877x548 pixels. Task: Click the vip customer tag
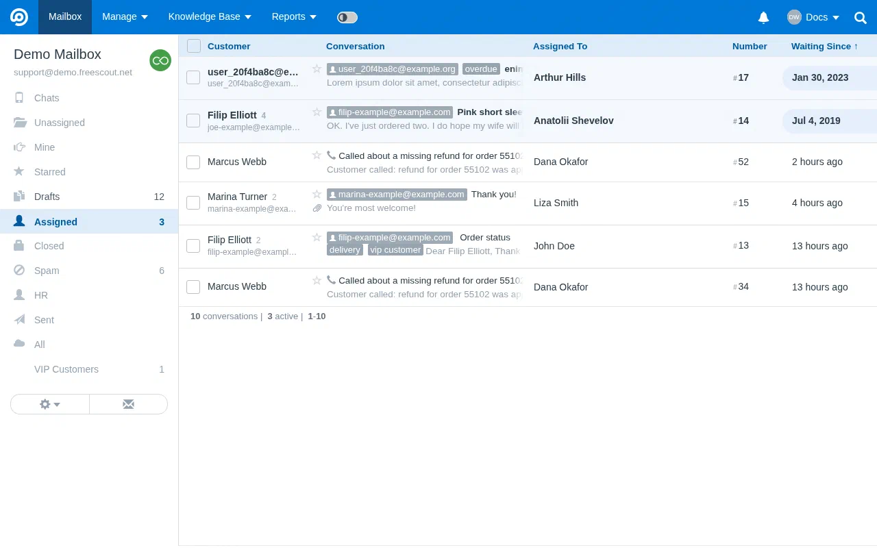point(395,250)
